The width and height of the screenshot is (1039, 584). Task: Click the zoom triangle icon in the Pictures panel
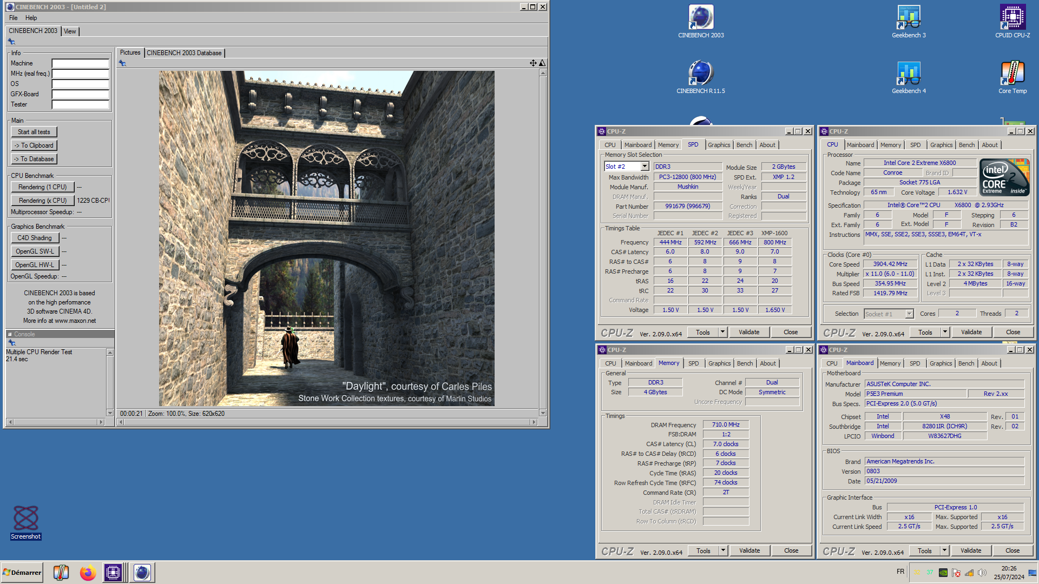tap(542, 63)
